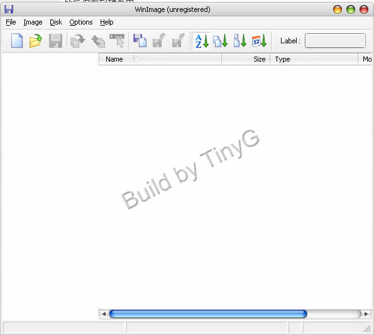
Task: Sort files alphabetically with A-Z icon
Action: (x=202, y=41)
